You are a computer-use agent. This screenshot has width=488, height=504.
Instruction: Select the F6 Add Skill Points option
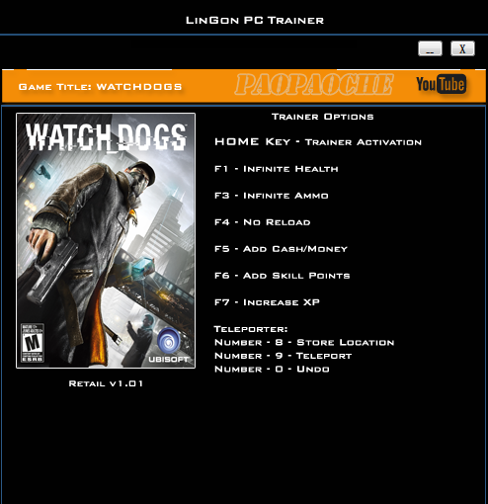[283, 276]
